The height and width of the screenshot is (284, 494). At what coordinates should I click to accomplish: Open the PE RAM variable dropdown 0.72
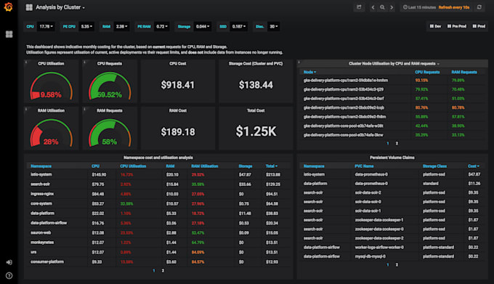click(x=161, y=26)
